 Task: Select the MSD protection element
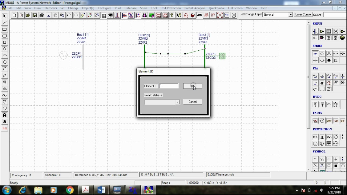click(x=336, y=144)
